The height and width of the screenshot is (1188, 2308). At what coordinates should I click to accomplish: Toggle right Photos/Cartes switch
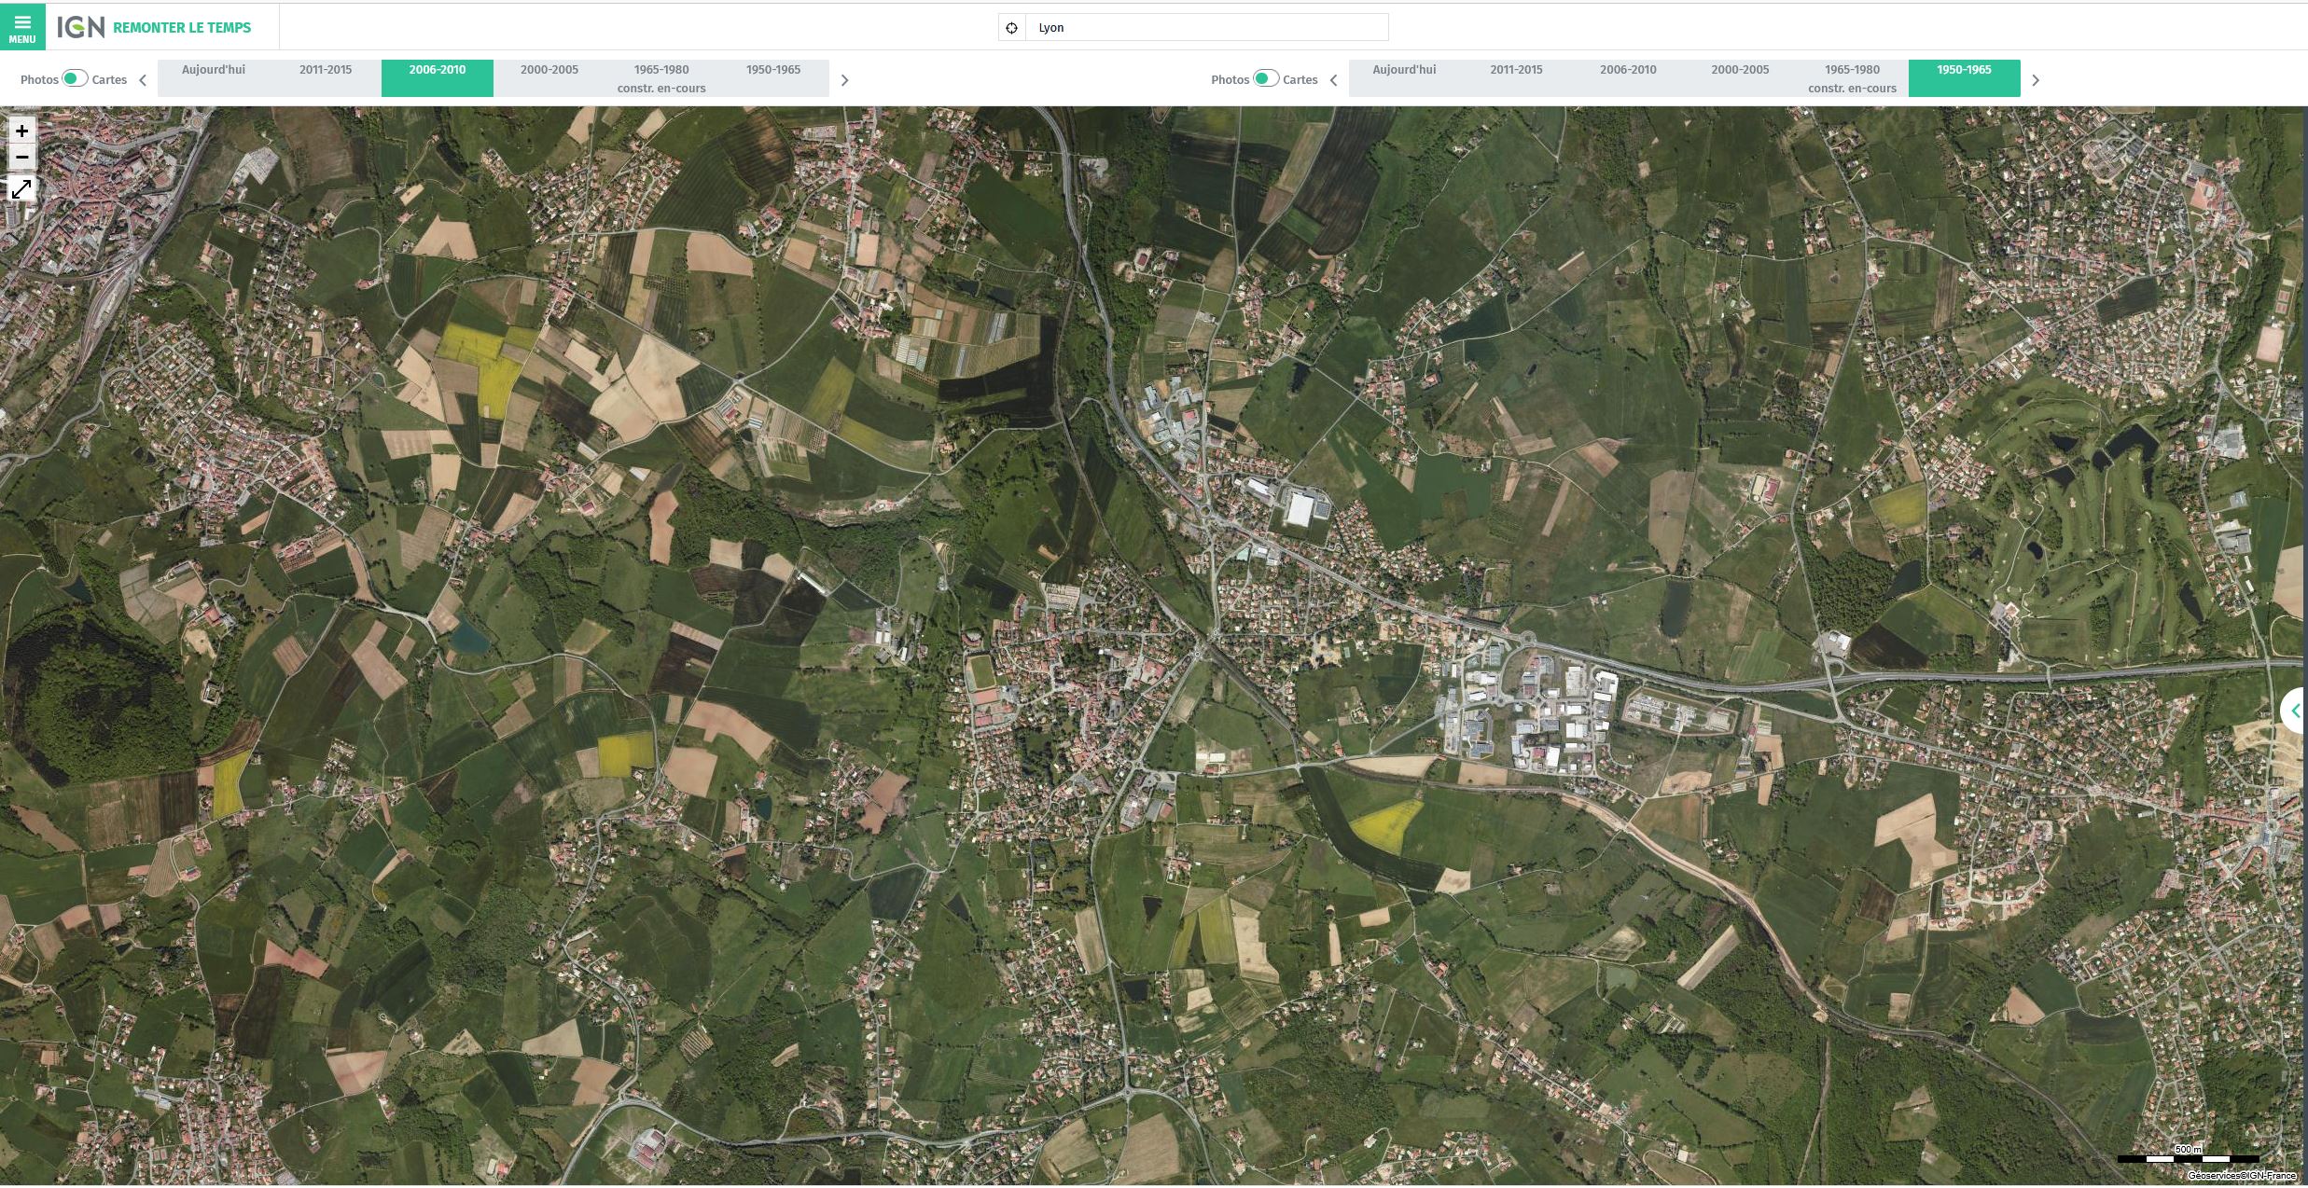tap(1266, 78)
